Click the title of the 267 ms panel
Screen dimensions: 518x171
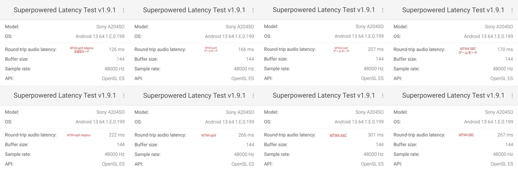point(453,96)
